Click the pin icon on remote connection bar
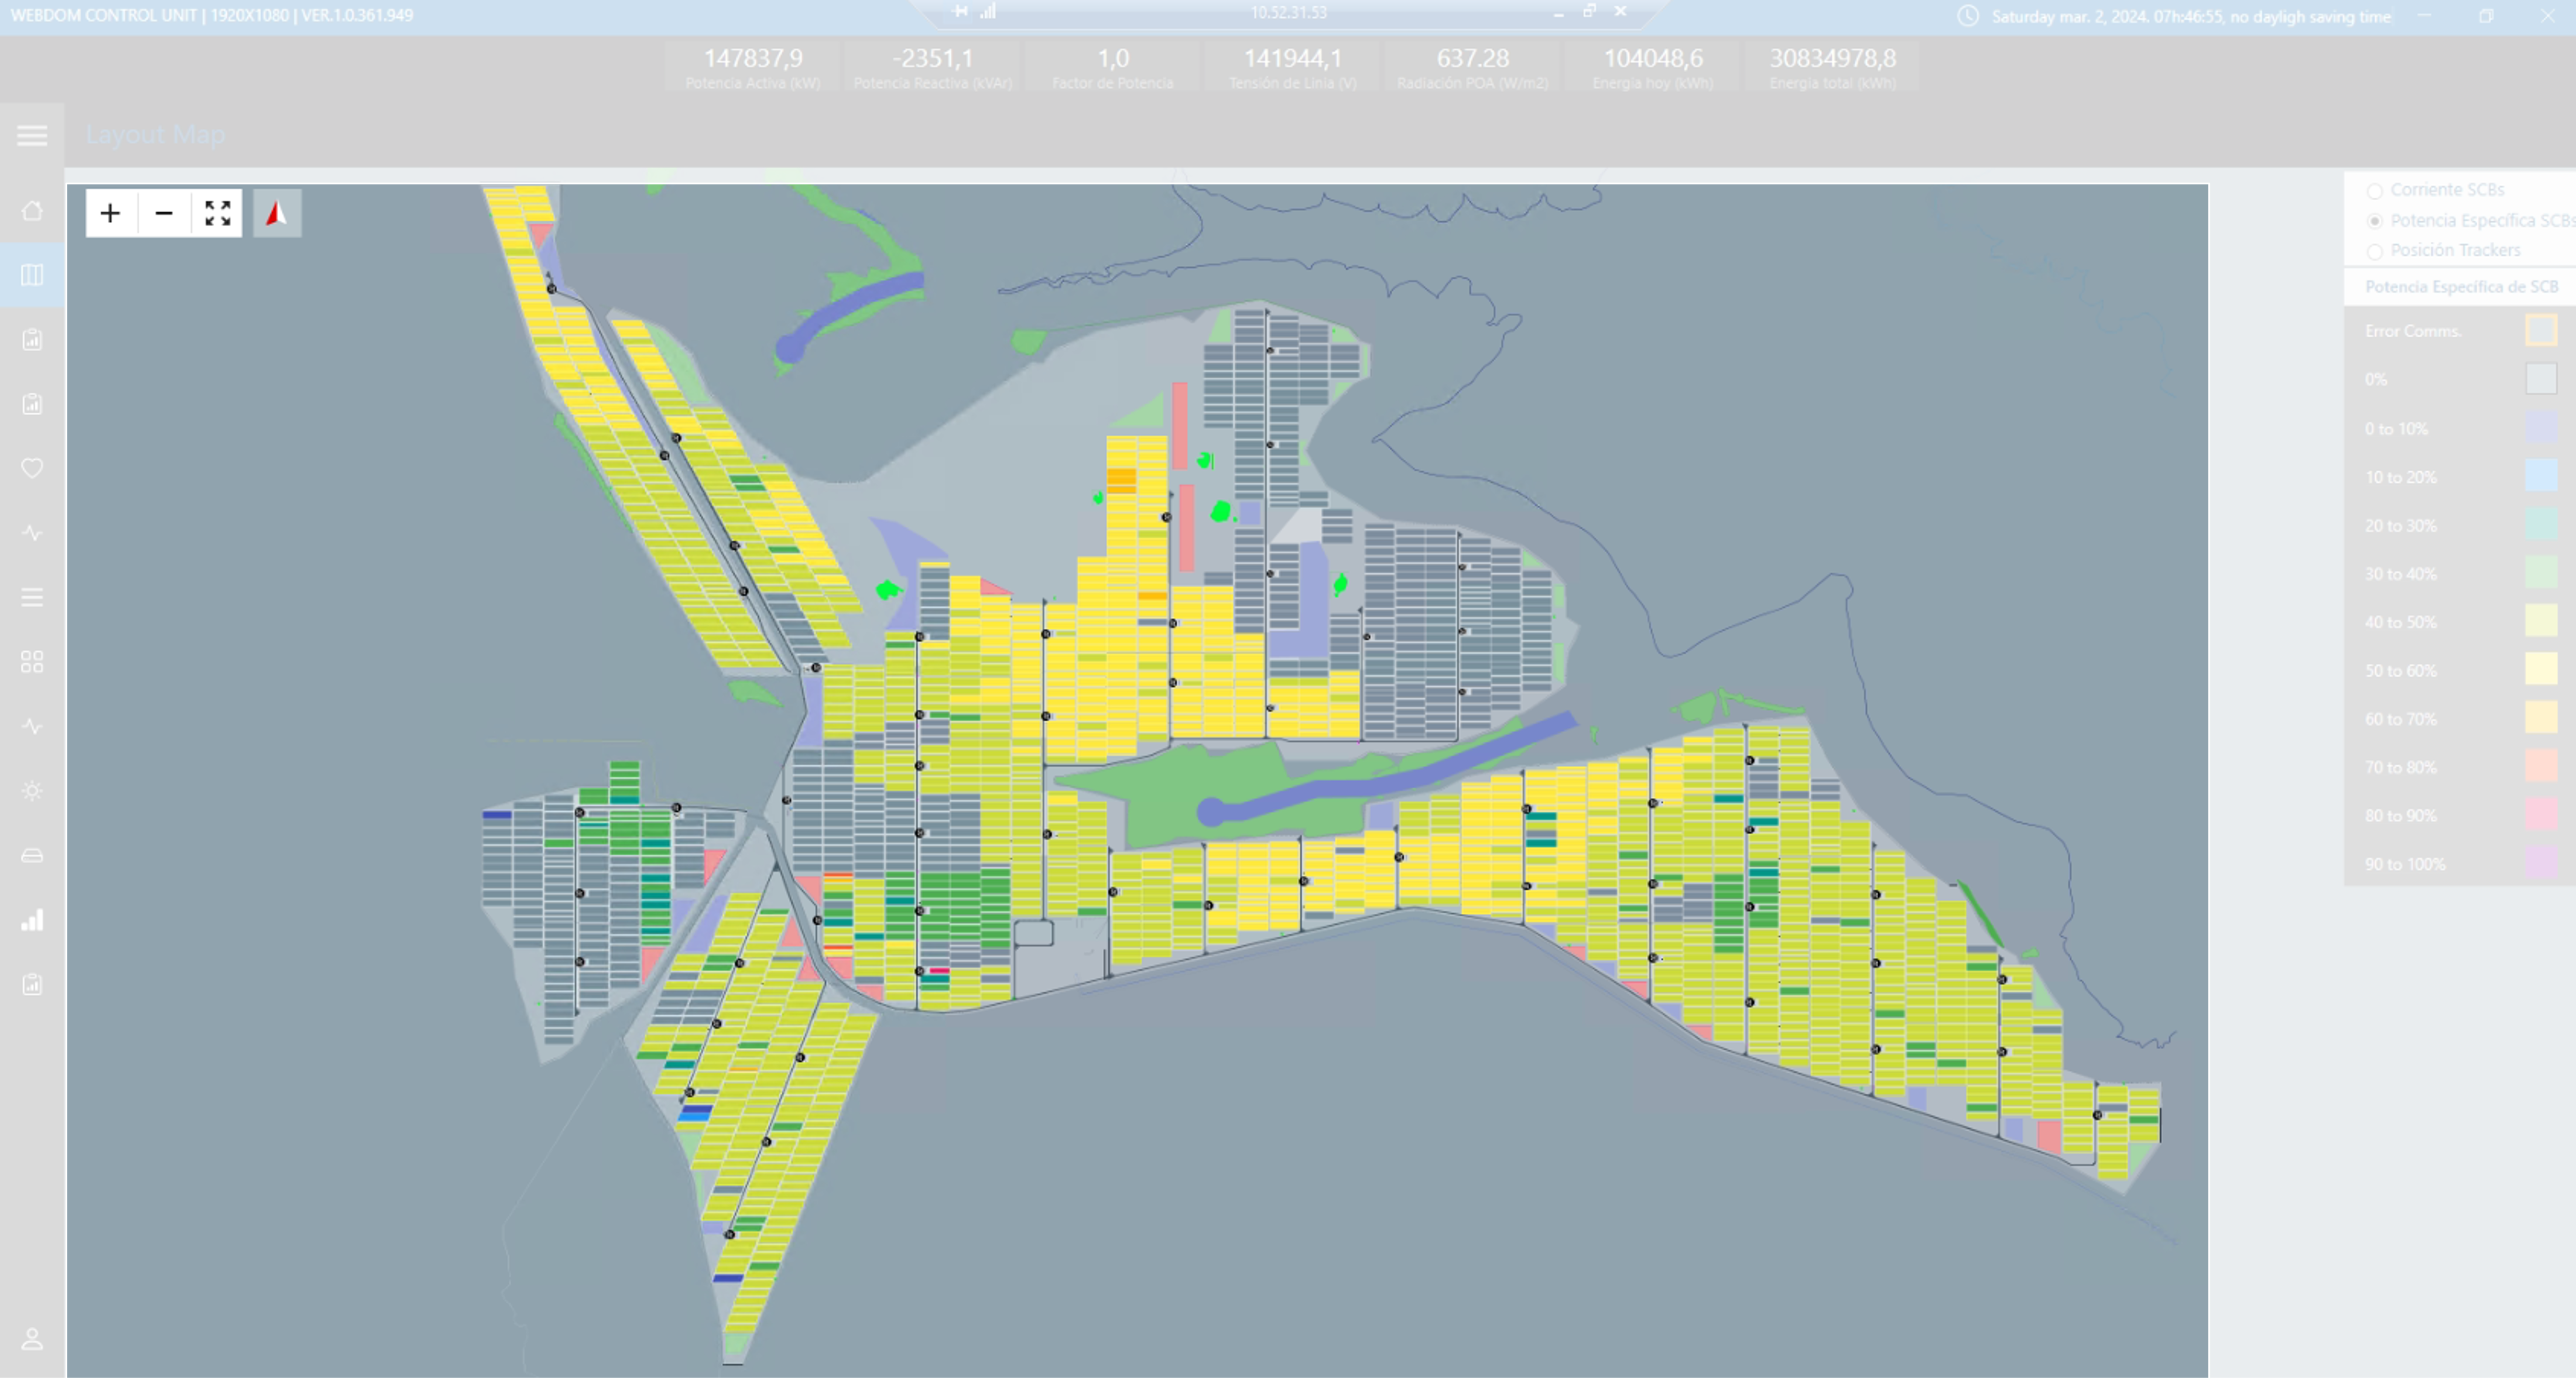 (960, 11)
